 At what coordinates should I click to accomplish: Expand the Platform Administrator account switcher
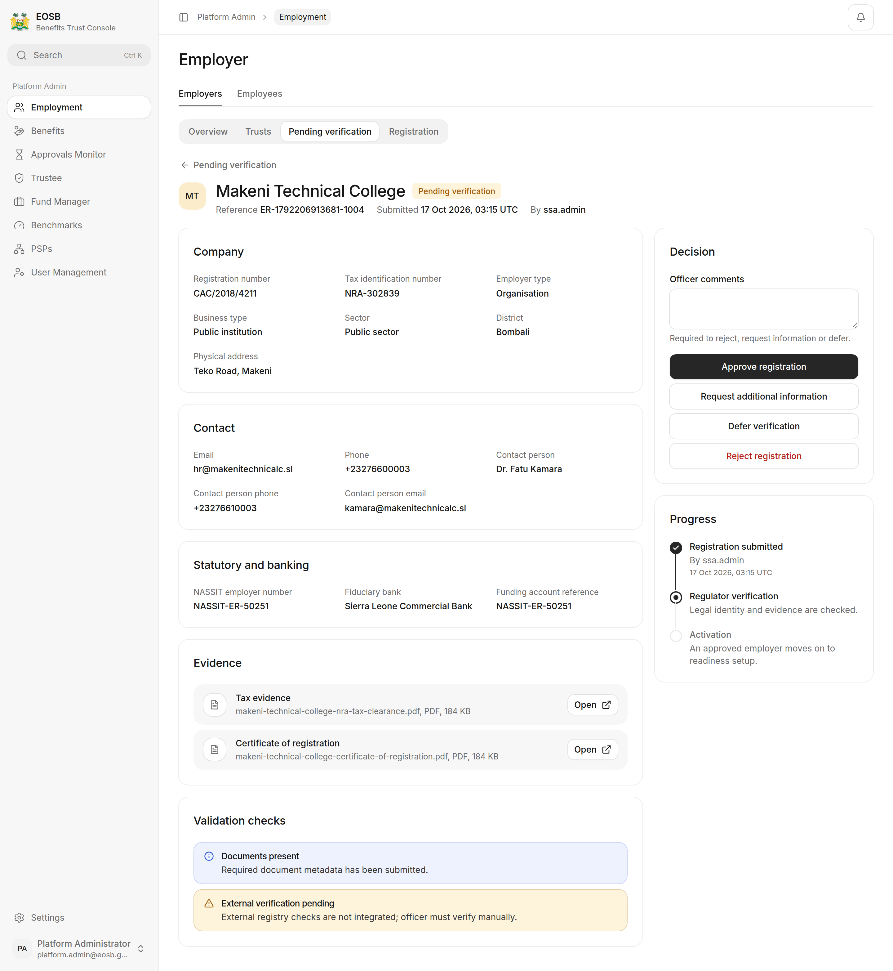coord(141,949)
